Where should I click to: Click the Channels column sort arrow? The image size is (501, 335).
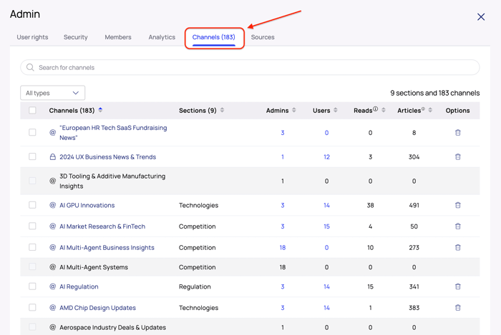(100, 110)
